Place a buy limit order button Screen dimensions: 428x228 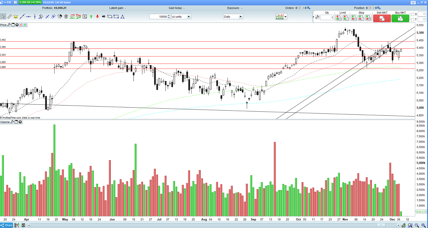pyautogui.click(x=339, y=18)
